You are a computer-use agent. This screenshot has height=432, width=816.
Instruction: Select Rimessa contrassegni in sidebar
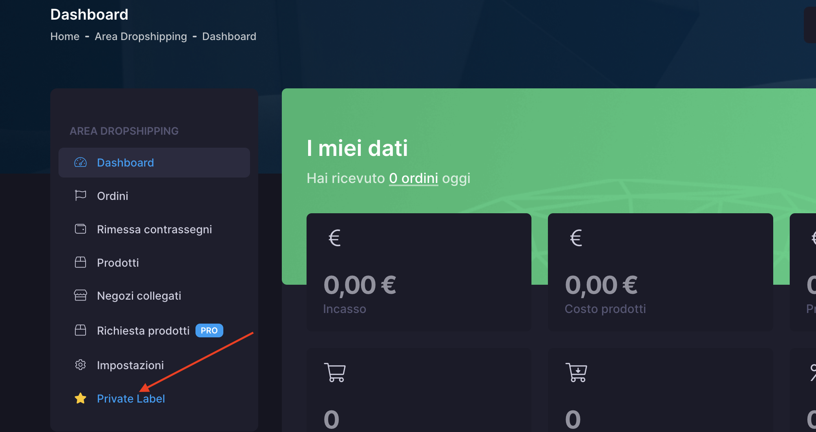(x=154, y=229)
